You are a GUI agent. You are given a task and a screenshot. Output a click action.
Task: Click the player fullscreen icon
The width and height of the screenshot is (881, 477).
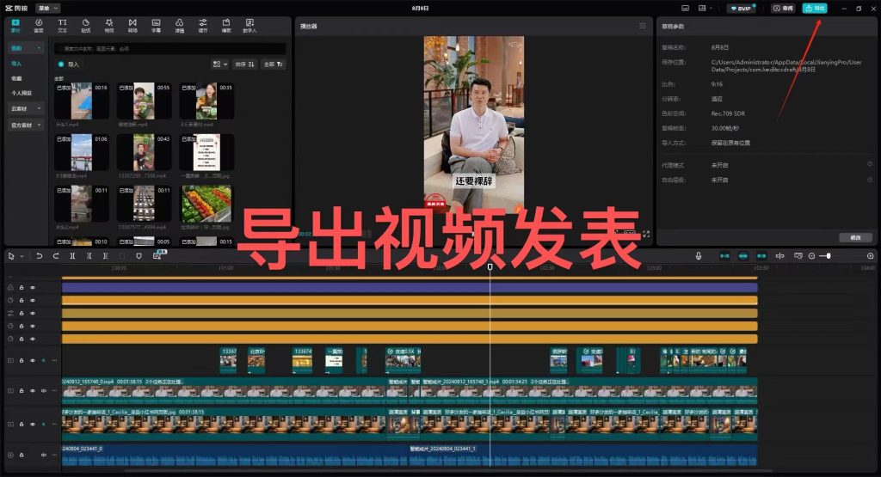646,234
